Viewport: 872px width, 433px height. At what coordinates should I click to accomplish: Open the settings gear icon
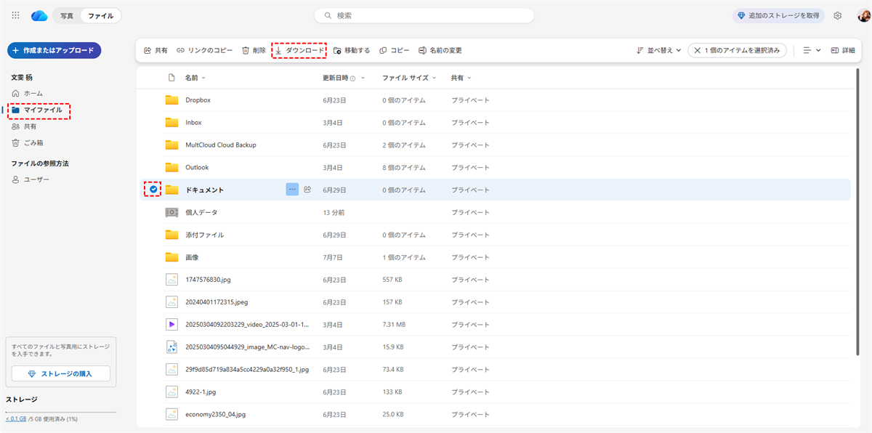click(838, 15)
